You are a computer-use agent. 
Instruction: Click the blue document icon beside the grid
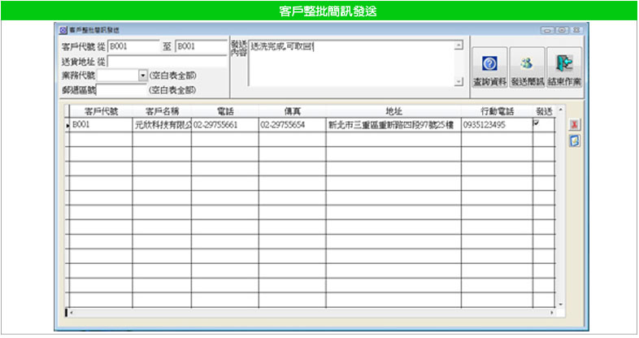click(574, 140)
